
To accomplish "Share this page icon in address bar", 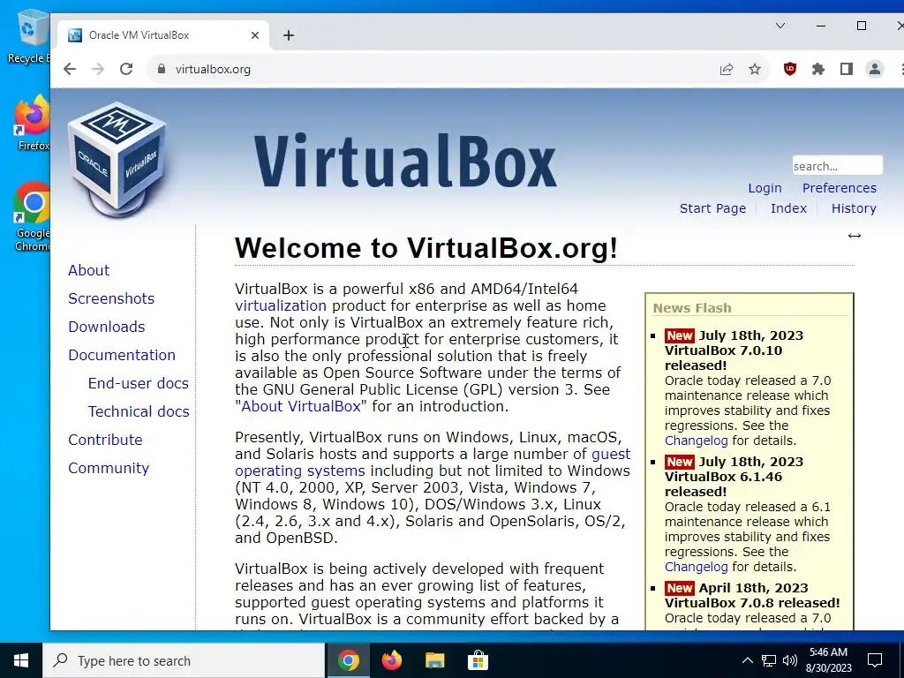I will click(x=727, y=69).
